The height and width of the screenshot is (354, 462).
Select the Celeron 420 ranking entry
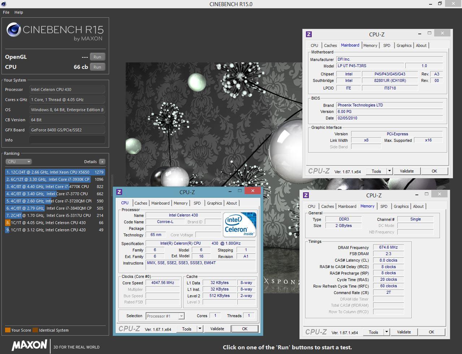pos(55,230)
